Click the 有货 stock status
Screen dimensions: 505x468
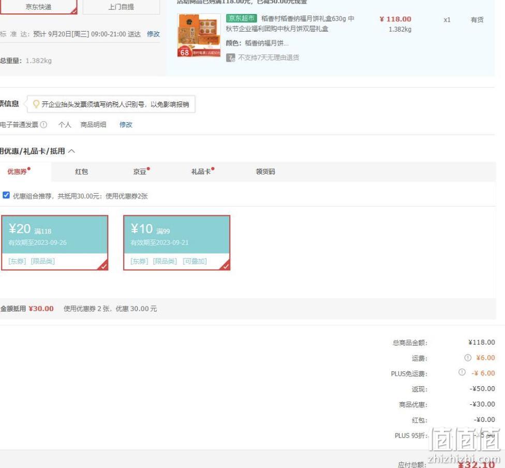pyautogui.click(x=477, y=20)
